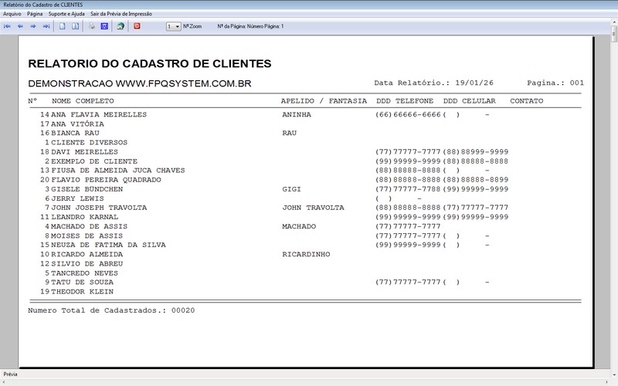
Task: Click the name ANA FLAVIA MEIRELLES
Action: tap(99, 114)
